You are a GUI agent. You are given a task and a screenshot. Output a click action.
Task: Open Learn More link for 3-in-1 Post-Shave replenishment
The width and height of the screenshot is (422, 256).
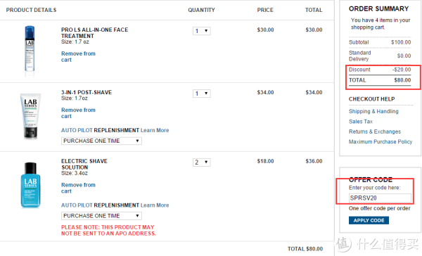coord(155,130)
